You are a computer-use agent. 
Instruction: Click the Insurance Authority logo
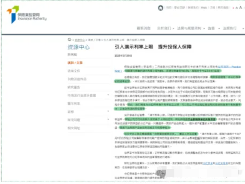tap(26, 14)
